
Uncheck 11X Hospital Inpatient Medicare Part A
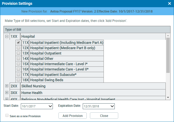[18, 42]
